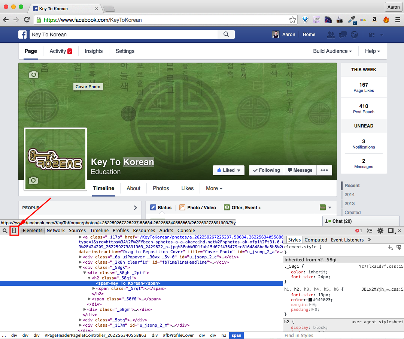Click Facebook friend requests icon
Viewport: 404px width, 339px height.
click(331, 34)
